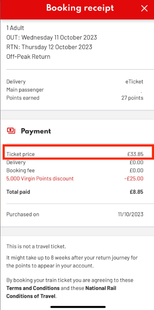Click the -£25.00 discount amount
The image size is (154, 310).
point(134,179)
